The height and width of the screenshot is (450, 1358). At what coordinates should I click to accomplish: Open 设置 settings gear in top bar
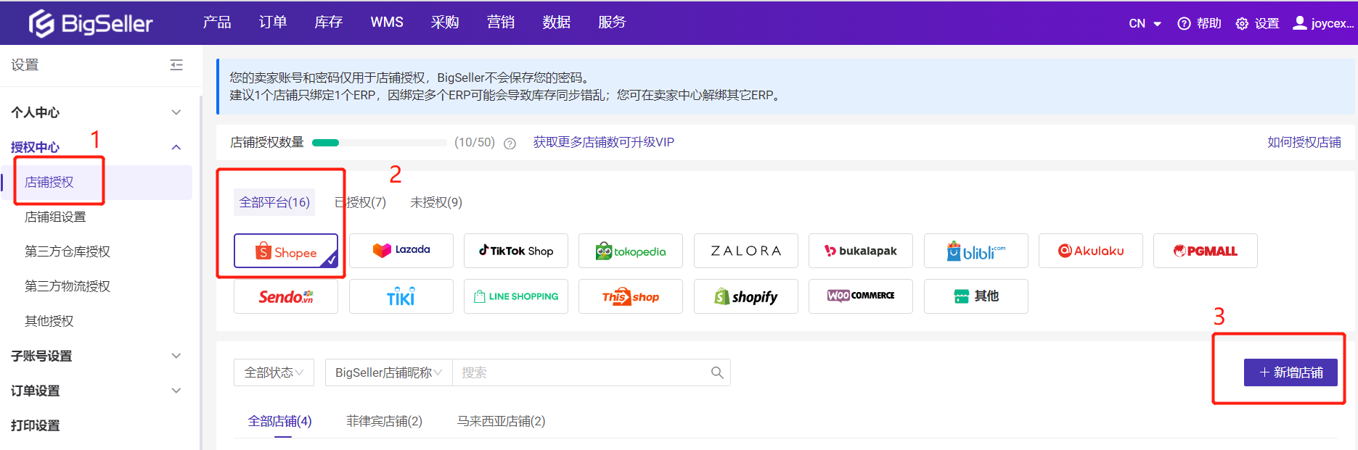(x=1258, y=23)
